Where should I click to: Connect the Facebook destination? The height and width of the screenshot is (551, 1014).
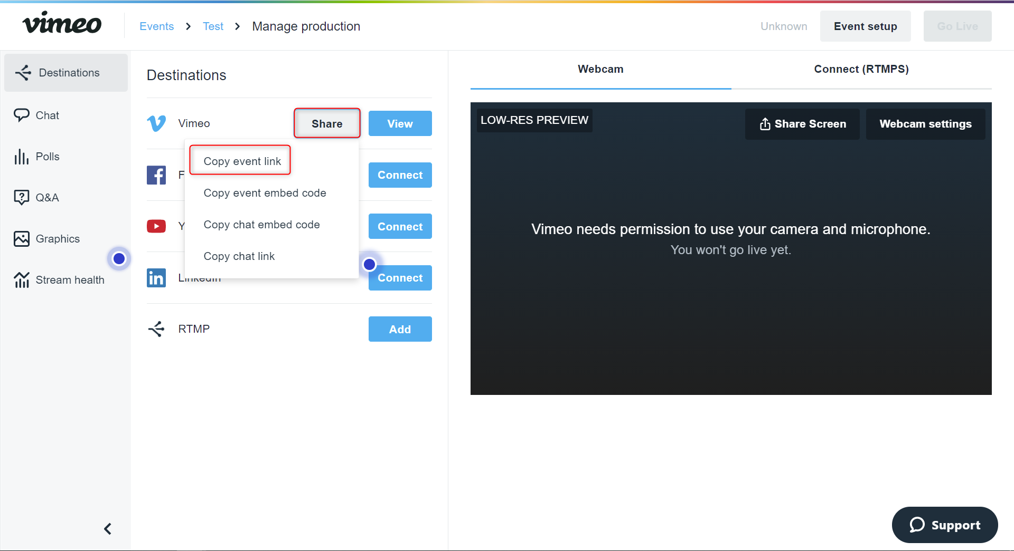pyautogui.click(x=400, y=175)
